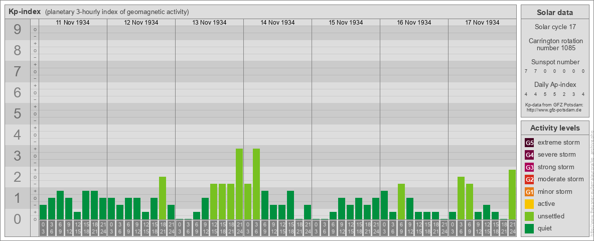Click the large 0 on Kp axis
594x241 pixels.
point(18,219)
